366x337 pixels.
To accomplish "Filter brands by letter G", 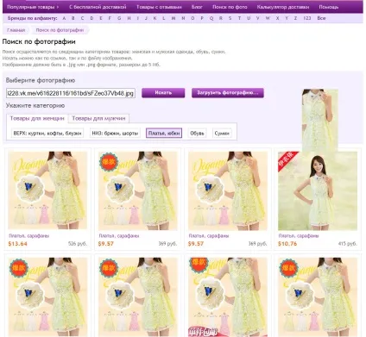I will point(119,18).
